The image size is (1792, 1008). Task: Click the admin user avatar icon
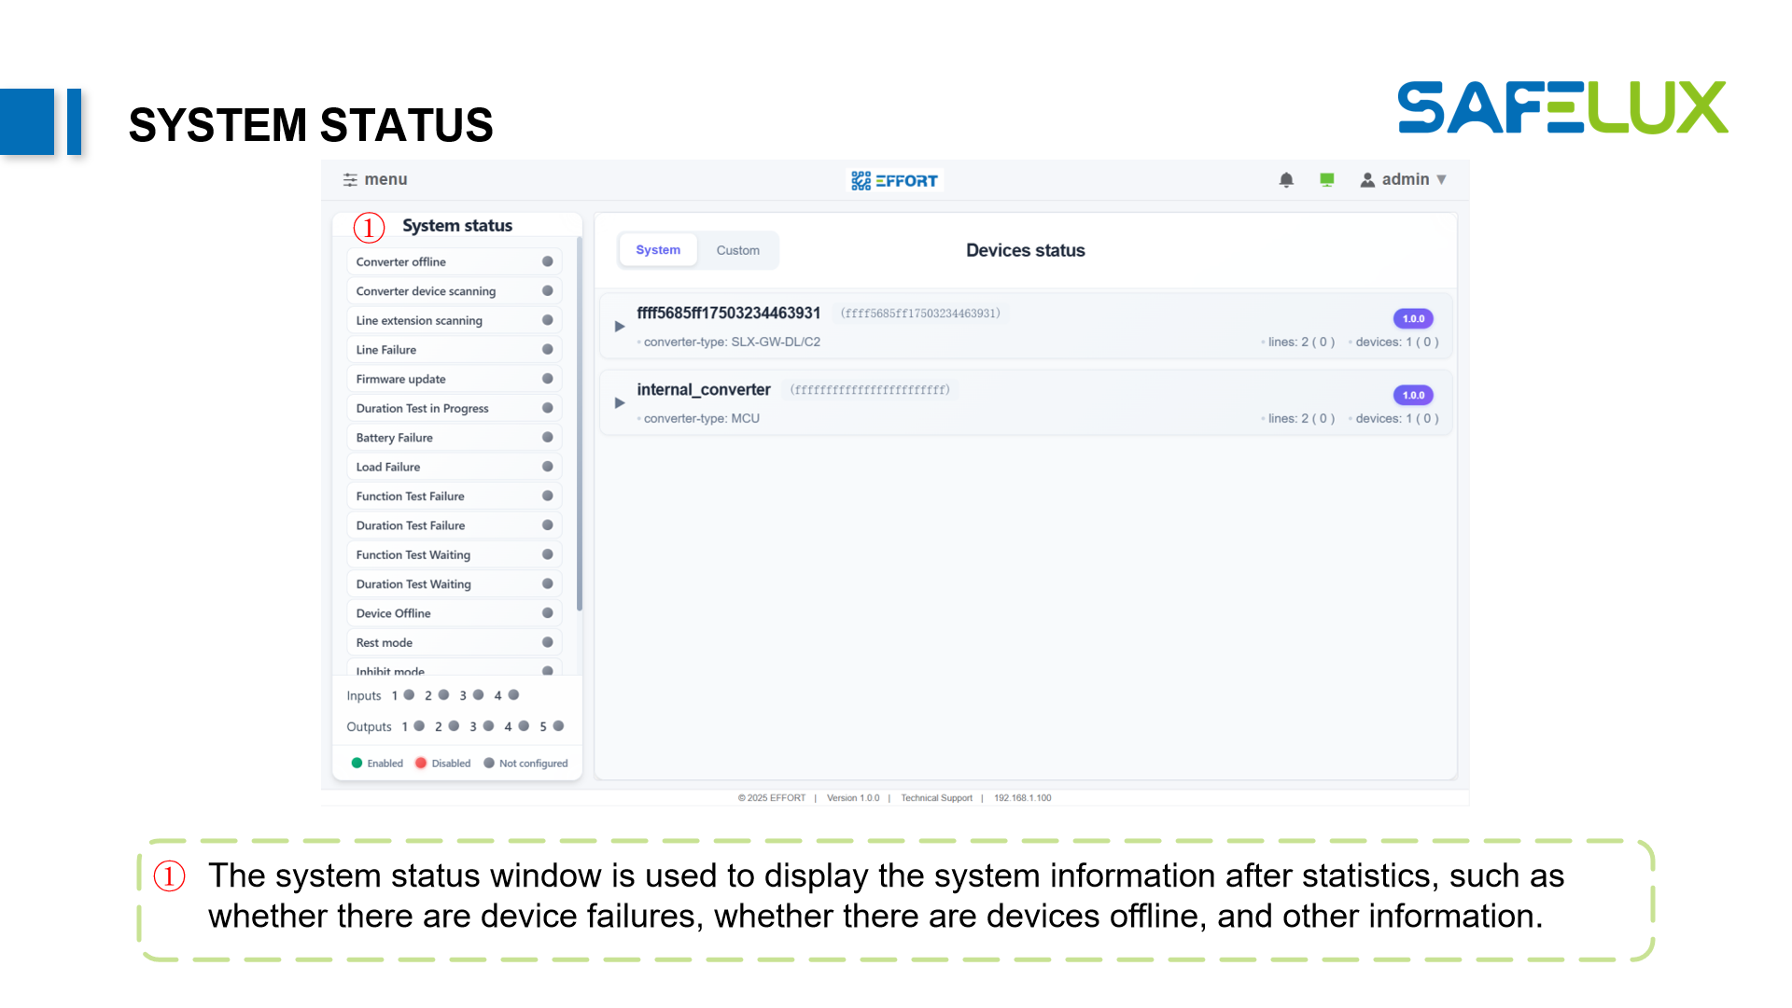pyautogui.click(x=1367, y=180)
